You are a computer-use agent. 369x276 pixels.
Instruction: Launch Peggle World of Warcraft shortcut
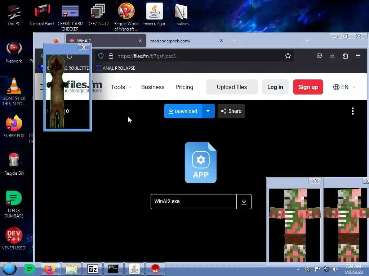coord(126,17)
